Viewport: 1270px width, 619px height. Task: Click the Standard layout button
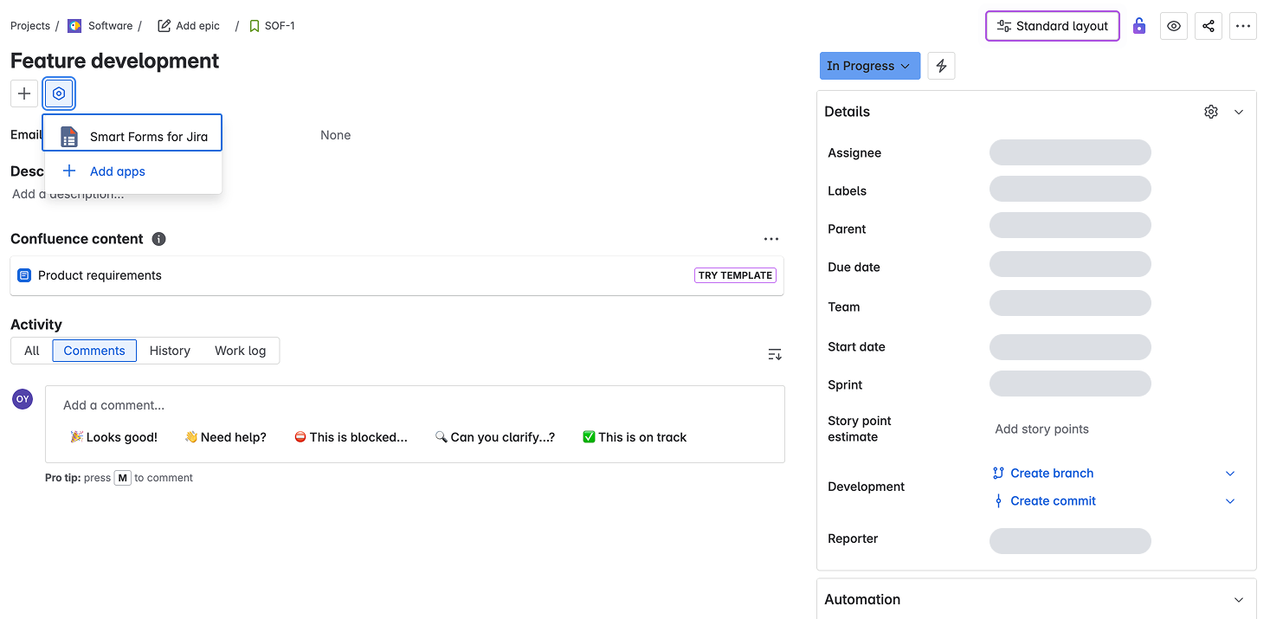tap(1052, 26)
